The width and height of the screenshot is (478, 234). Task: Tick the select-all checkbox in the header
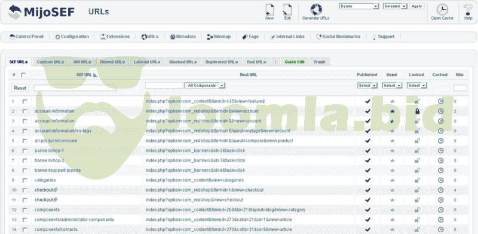[23, 75]
